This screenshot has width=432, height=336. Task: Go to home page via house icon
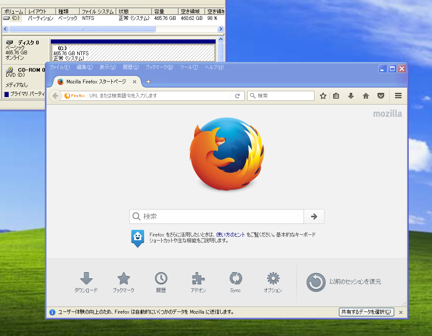(x=366, y=96)
